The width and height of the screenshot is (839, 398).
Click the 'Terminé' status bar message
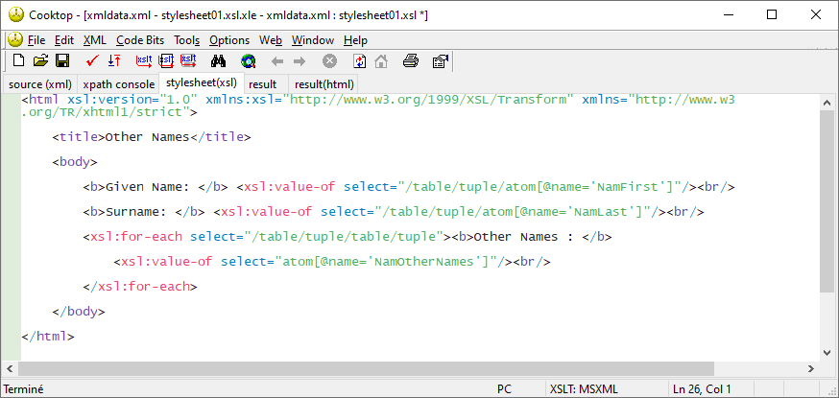[x=24, y=389]
